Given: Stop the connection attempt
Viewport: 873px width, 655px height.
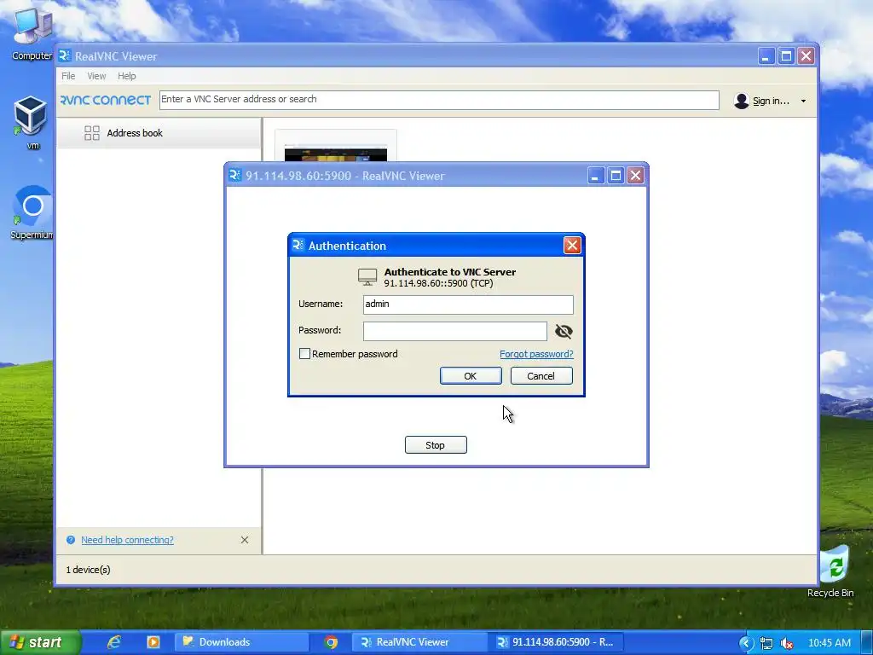Looking at the screenshot, I should click(436, 445).
